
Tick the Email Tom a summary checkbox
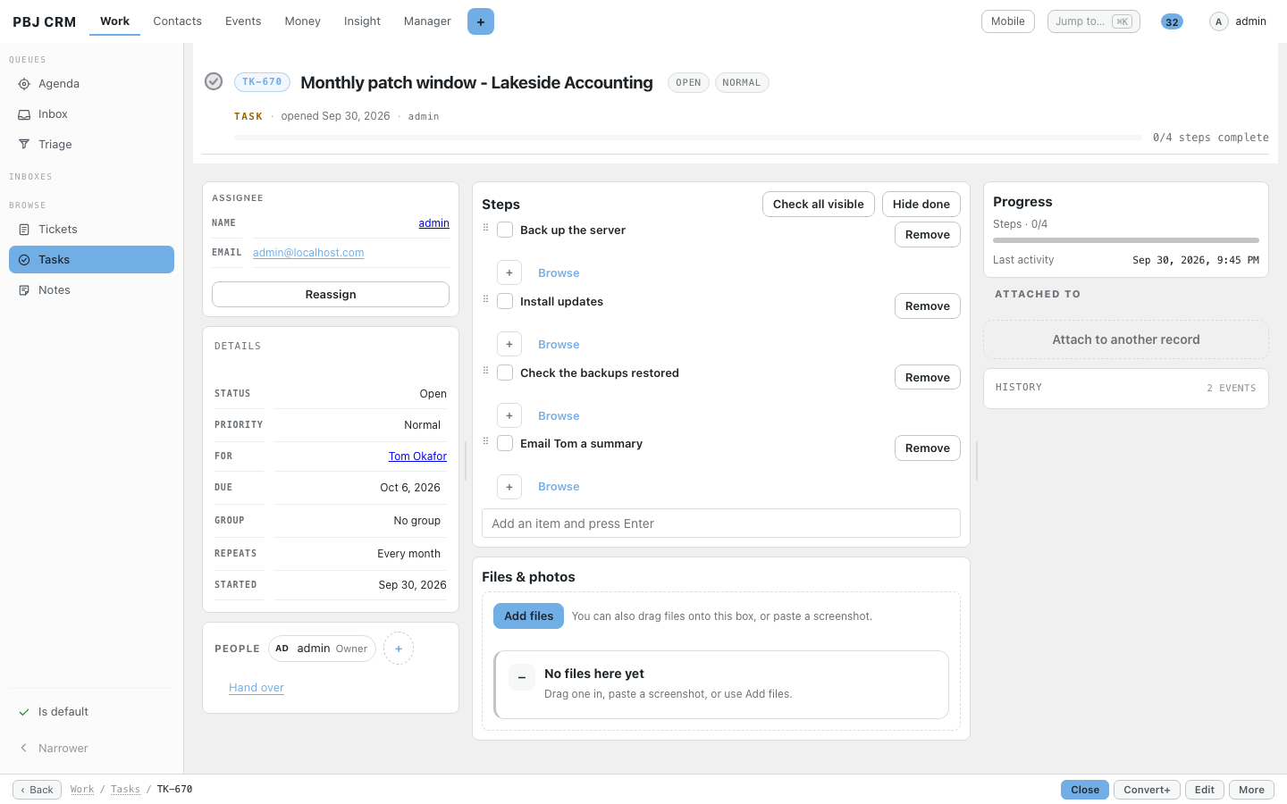click(505, 443)
